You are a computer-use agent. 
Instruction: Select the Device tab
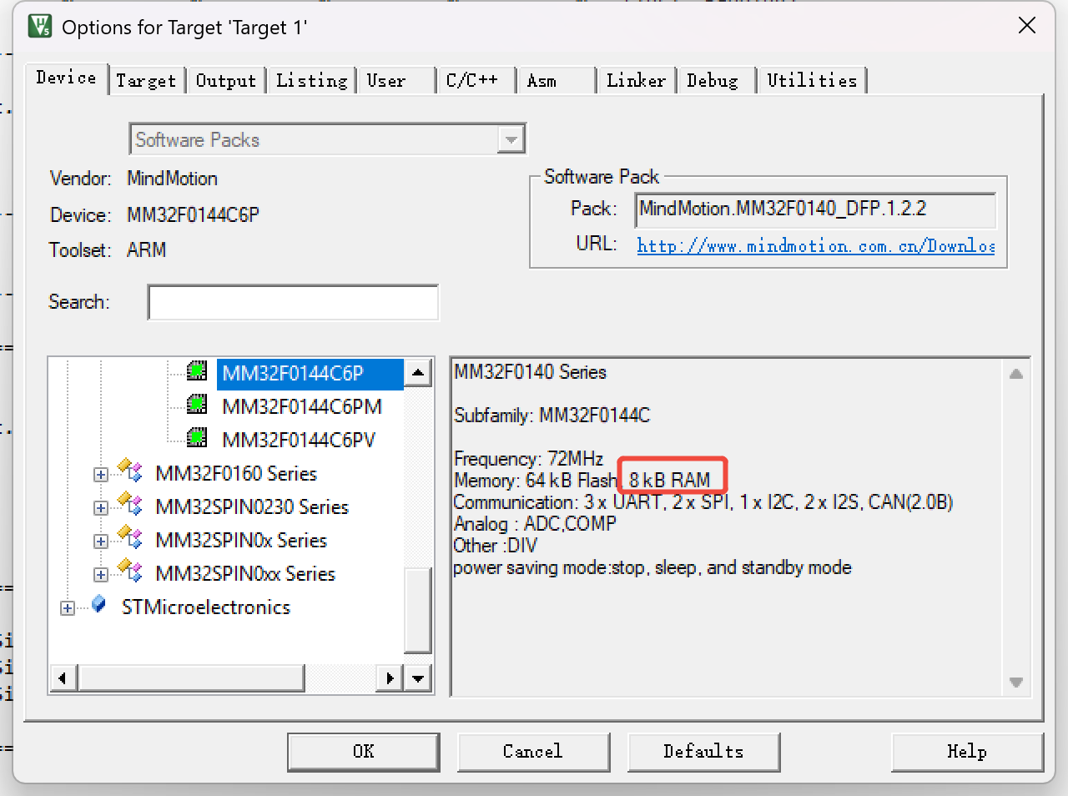click(67, 78)
